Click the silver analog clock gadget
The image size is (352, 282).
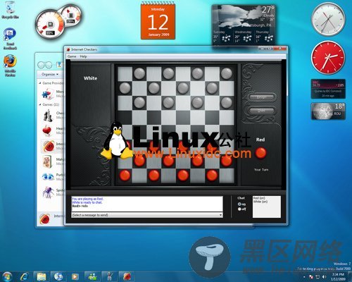click(328, 19)
